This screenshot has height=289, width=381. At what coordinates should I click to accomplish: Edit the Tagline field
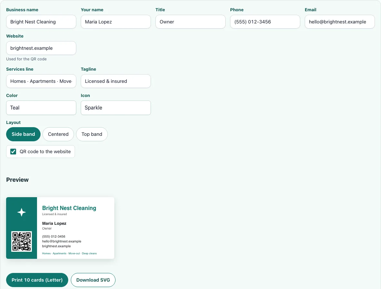116,81
